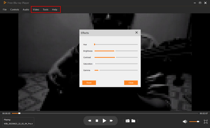Seek along the video progress bar

[105, 113]
